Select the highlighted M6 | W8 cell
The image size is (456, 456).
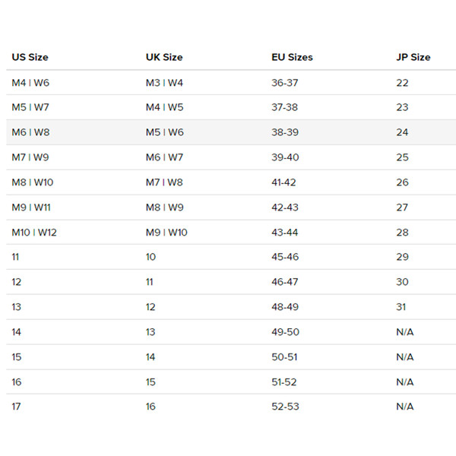[x=31, y=132]
